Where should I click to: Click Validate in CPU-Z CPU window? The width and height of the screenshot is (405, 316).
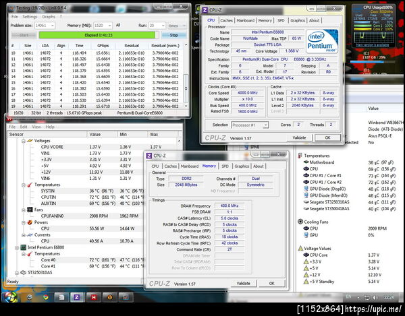pos(299,137)
